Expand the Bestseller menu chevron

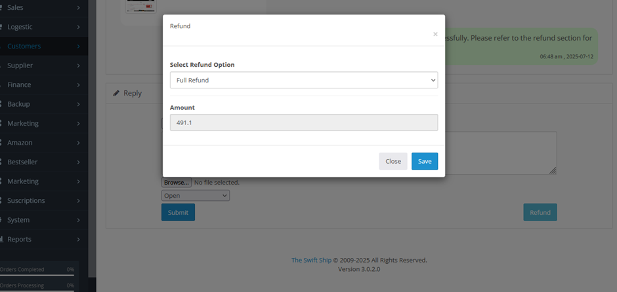[78, 162]
